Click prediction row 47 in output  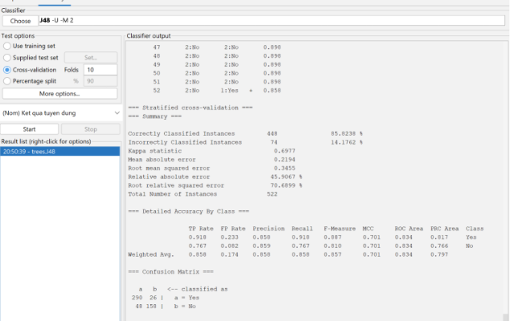tap(217, 47)
